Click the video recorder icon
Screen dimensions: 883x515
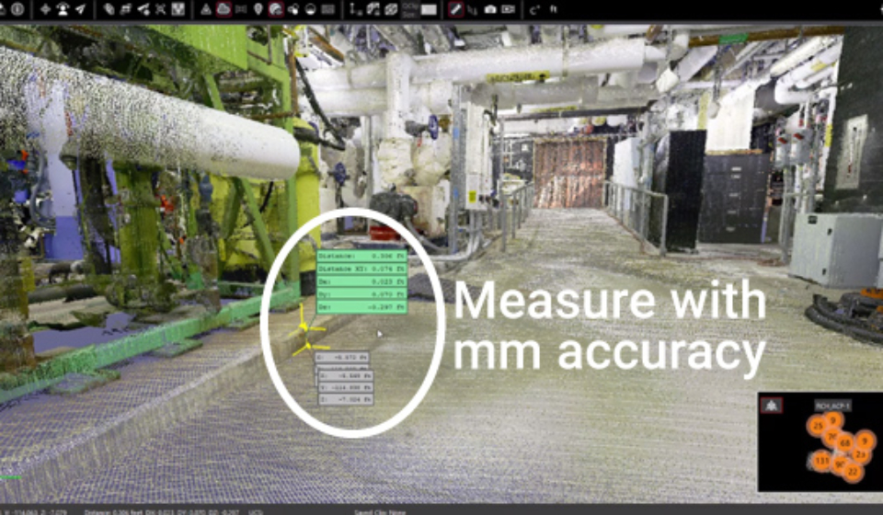pyautogui.click(x=509, y=9)
